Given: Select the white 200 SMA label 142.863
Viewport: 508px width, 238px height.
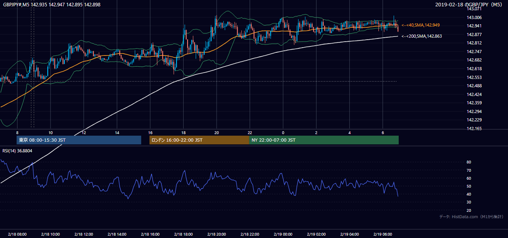Looking at the screenshot, I should click(x=421, y=36).
